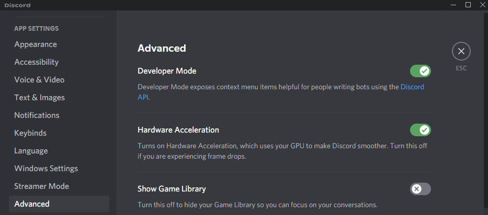Close the Discord window
This screenshot has height=215, width=488.
[482, 5]
